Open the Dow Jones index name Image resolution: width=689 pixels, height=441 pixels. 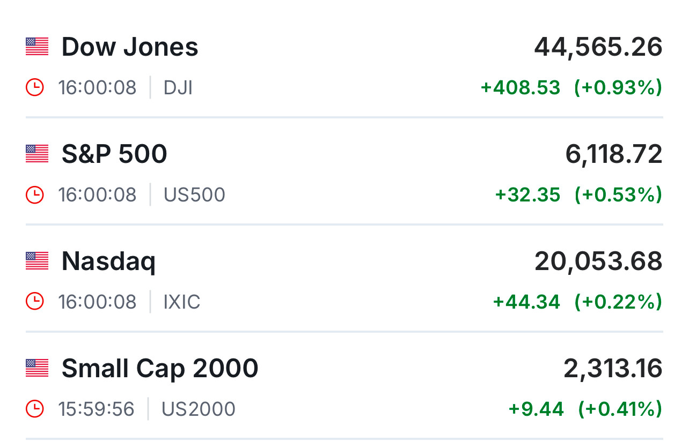(130, 47)
